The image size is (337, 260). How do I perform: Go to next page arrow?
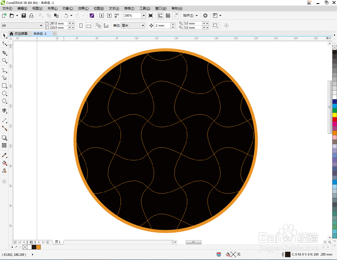39,242
